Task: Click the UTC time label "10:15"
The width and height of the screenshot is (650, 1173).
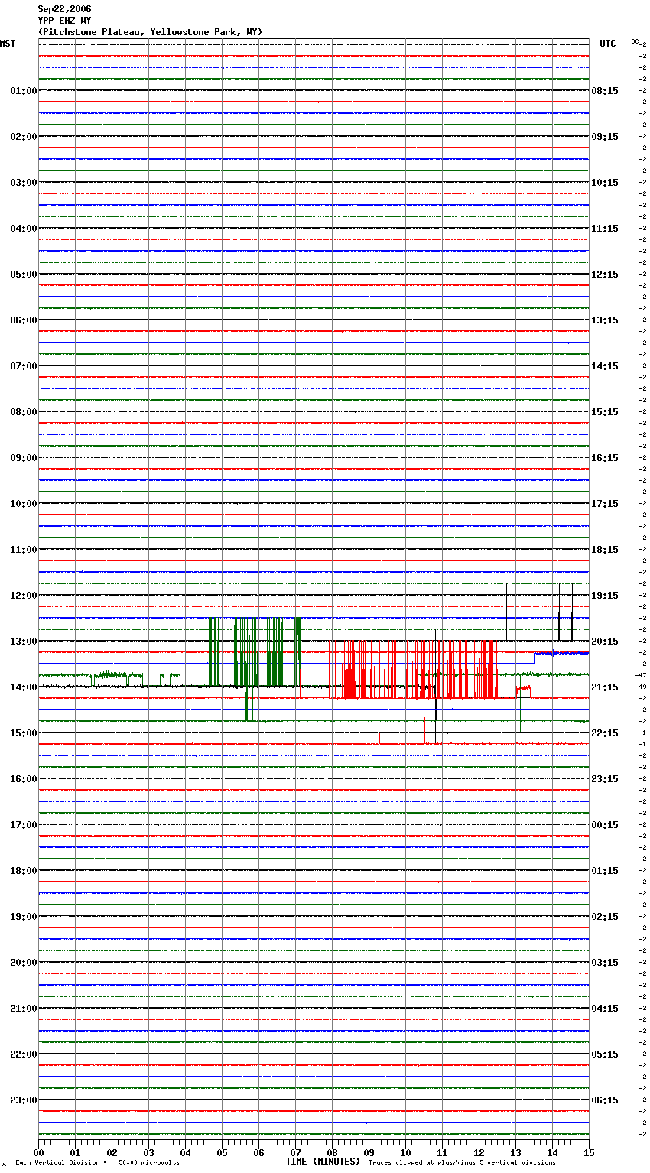Action: (x=605, y=183)
